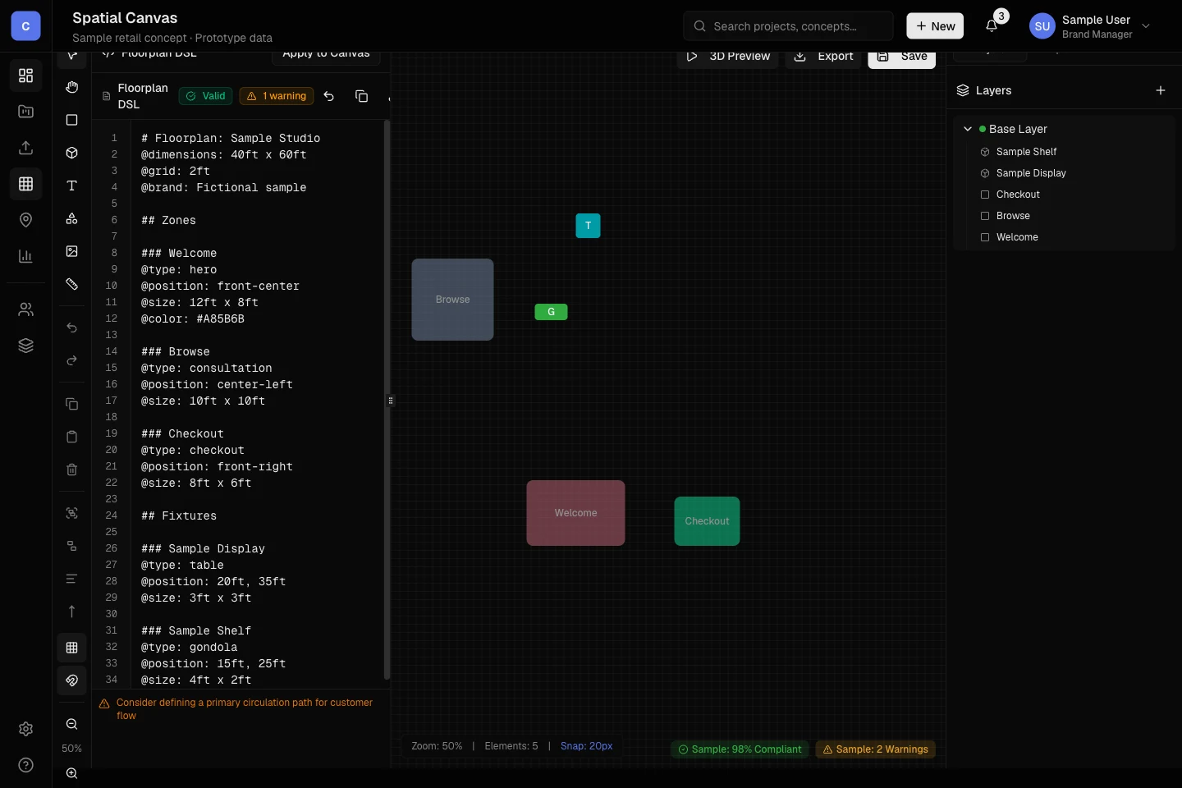Select the Checkout zone on canvas
The height and width of the screenshot is (788, 1182).
(x=707, y=521)
